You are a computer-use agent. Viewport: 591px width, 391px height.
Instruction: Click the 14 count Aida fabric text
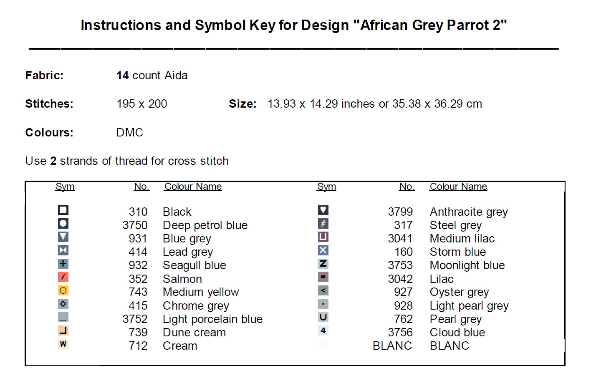click(152, 76)
